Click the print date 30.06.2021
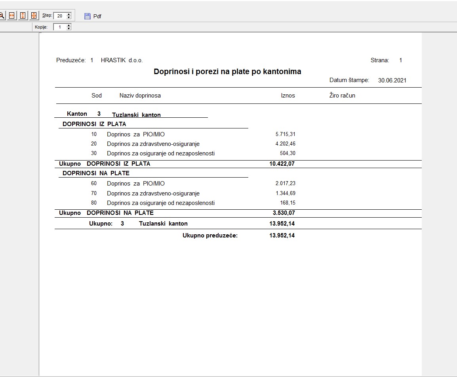Screen dimensions: 457x377 click(x=392, y=80)
